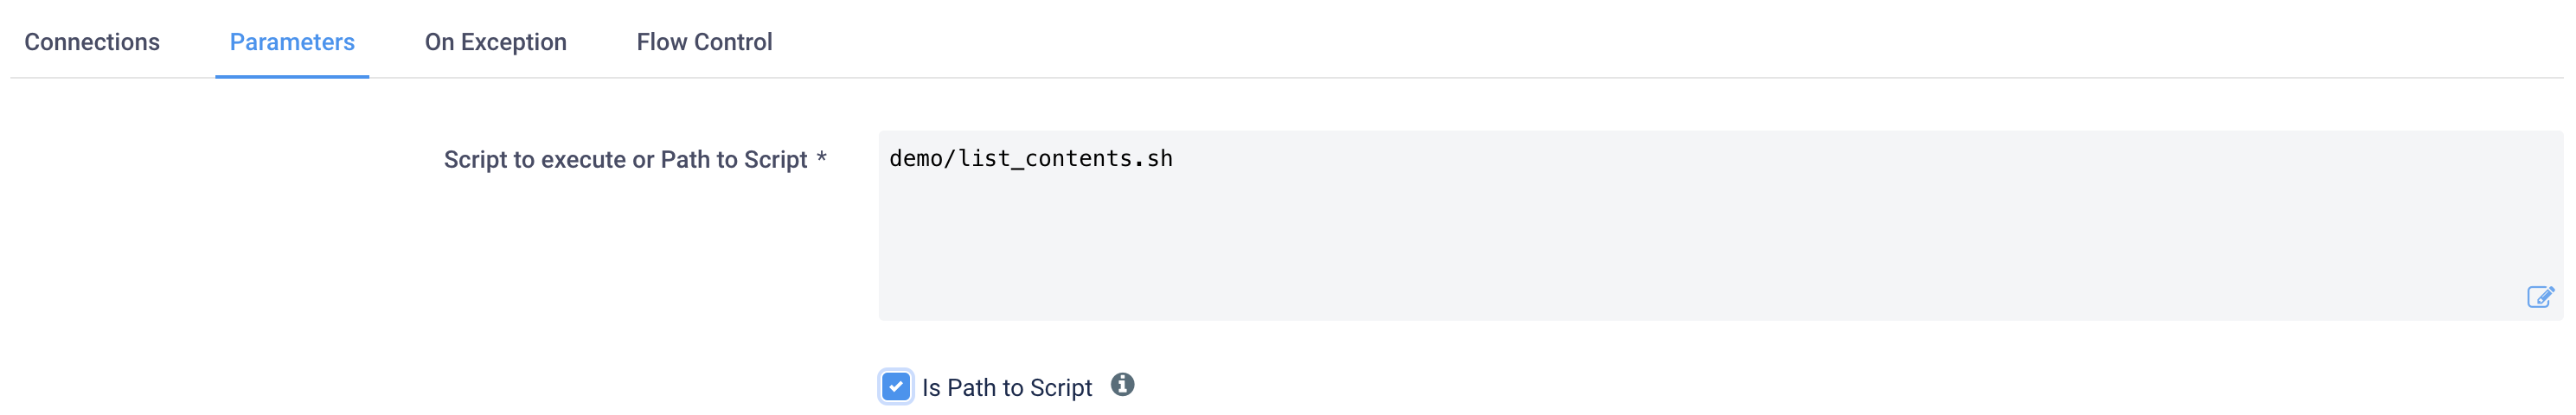The height and width of the screenshot is (415, 2576).
Task: View exception handling settings tab
Action: [x=495, y=42]
